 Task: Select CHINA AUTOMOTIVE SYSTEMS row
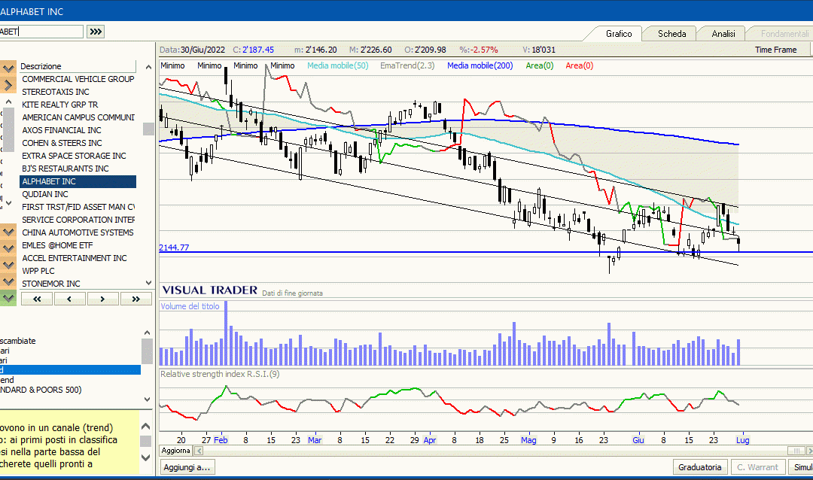tap(78, 232)
